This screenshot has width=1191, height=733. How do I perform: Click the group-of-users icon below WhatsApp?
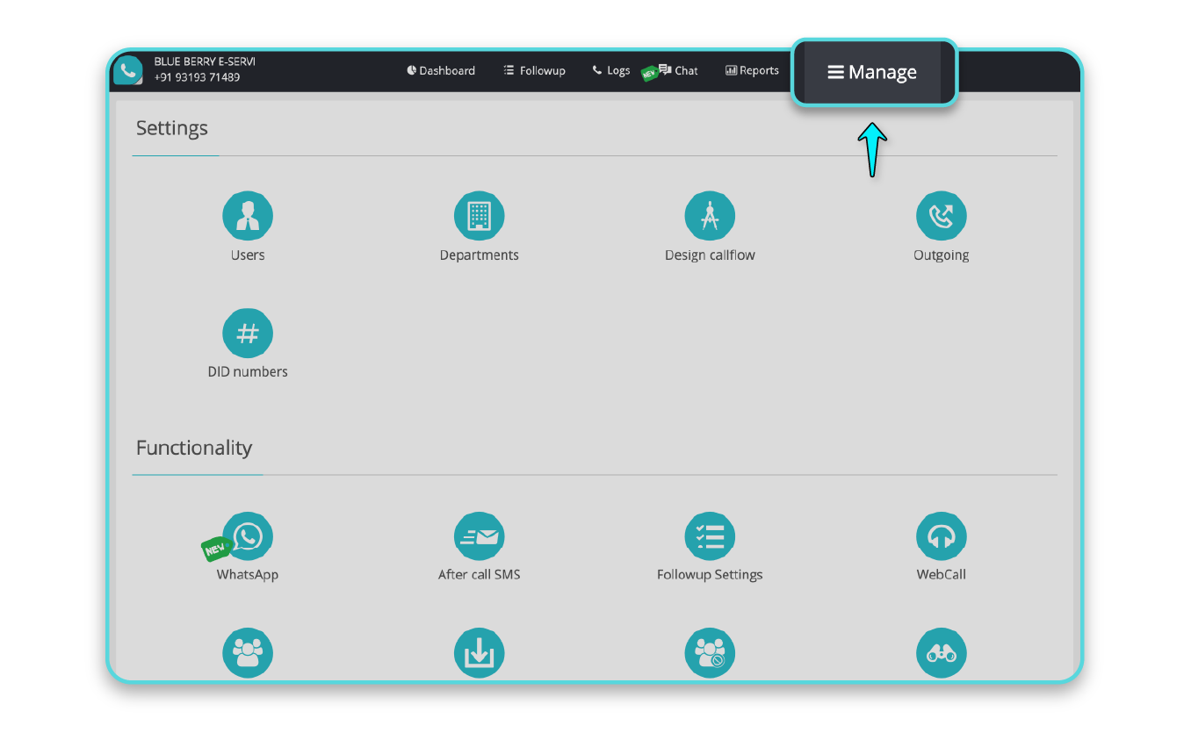(x=247, y=652)
